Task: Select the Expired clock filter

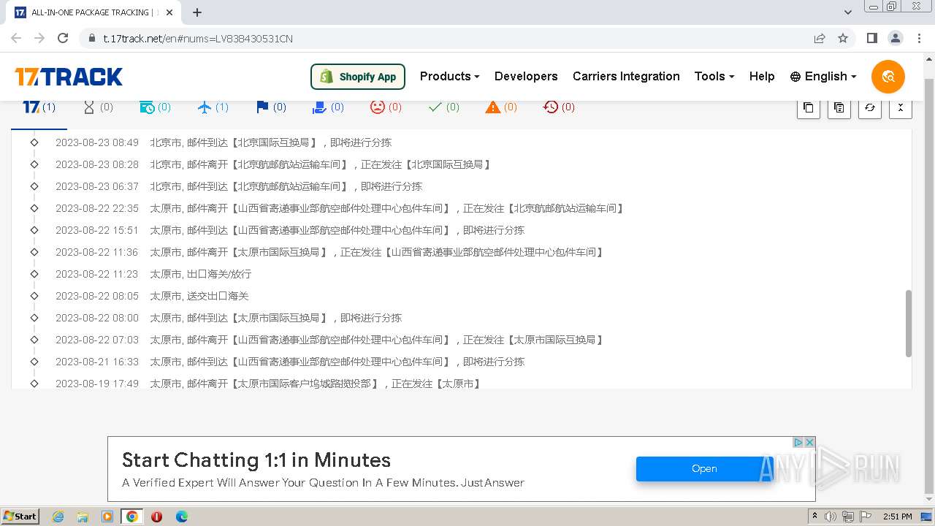Action: pyautogui.click(x=559, y=107)
